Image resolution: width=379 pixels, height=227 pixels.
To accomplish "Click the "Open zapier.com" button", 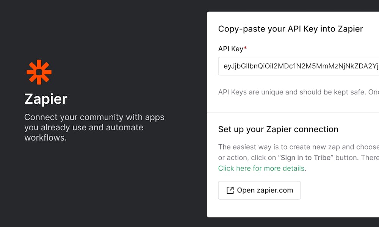I will (x=259, y=190).
